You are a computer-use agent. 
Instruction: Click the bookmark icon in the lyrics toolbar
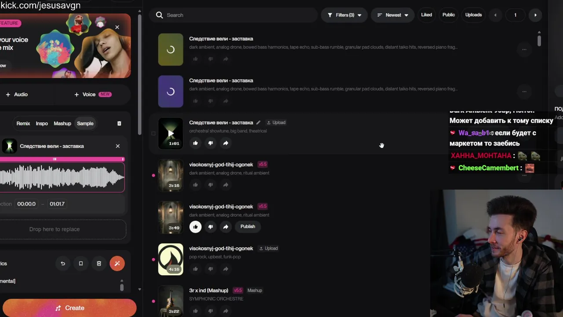tap(81, 264)
